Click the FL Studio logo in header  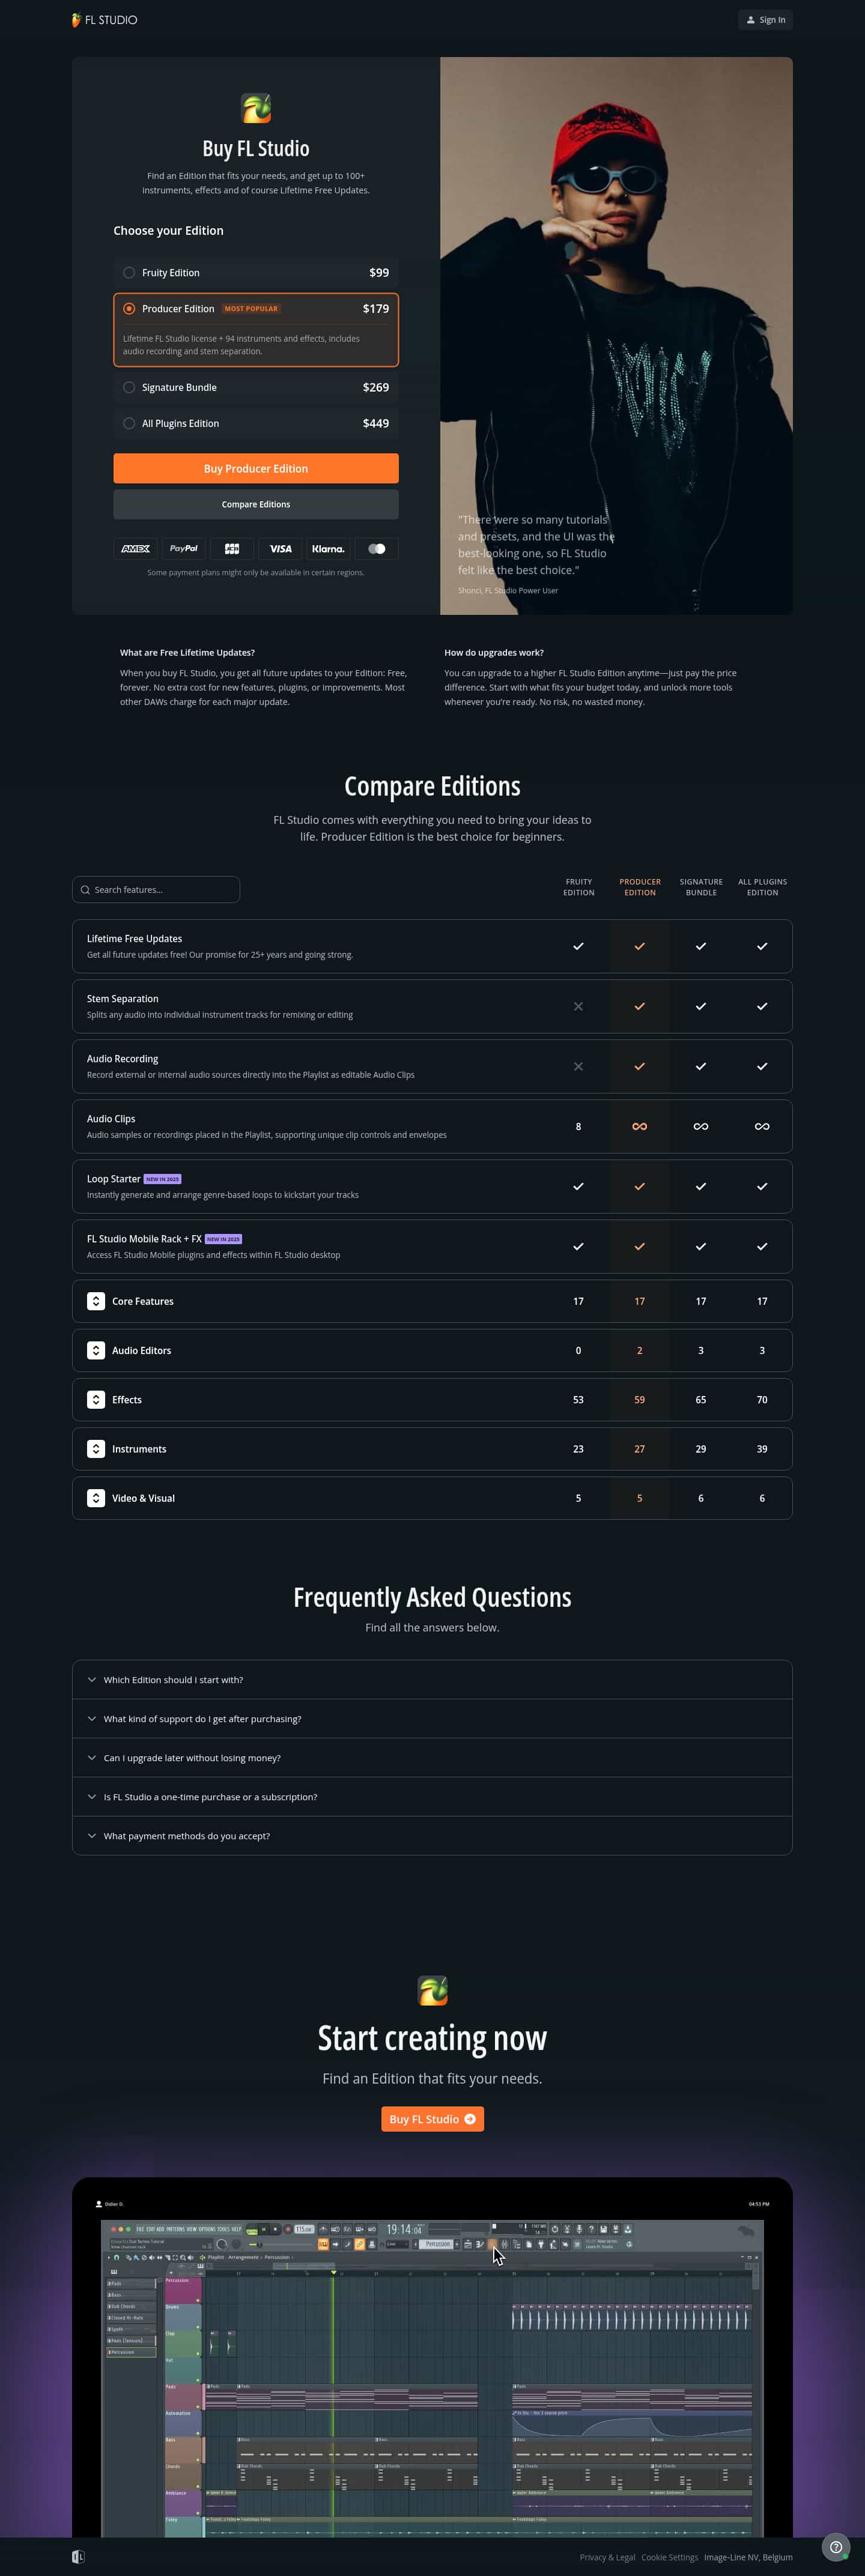pyautogui.click(x=104, y=20)
